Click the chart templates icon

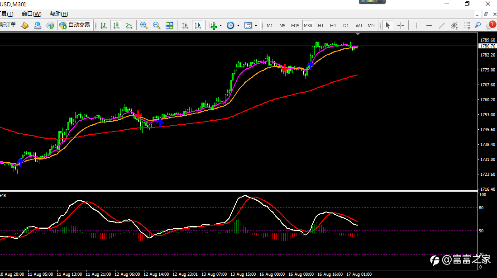tap(248, 25)
